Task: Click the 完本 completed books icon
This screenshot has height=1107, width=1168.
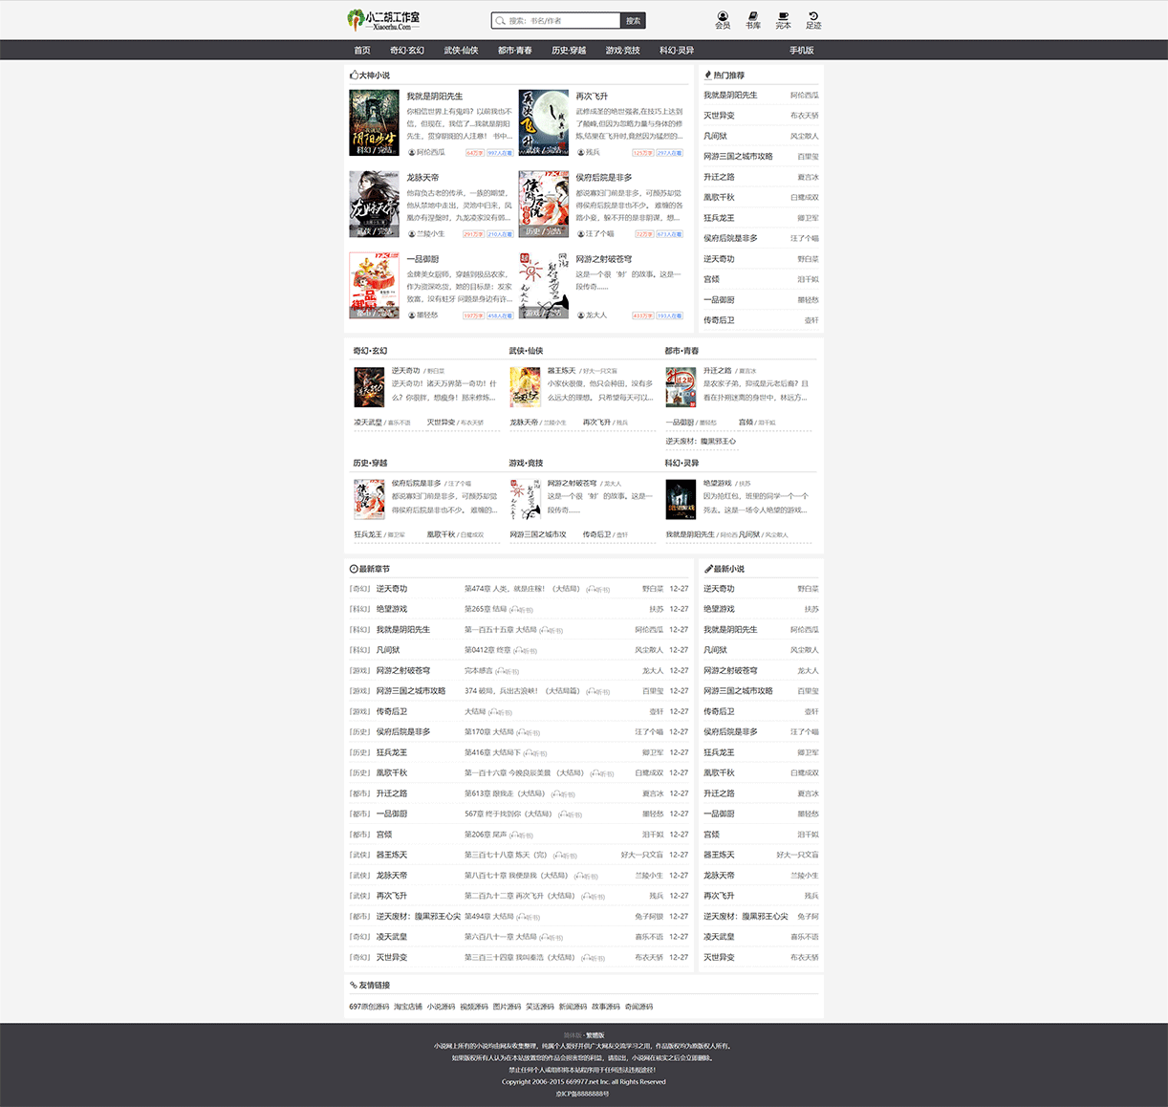Action: tap(783, 19)
